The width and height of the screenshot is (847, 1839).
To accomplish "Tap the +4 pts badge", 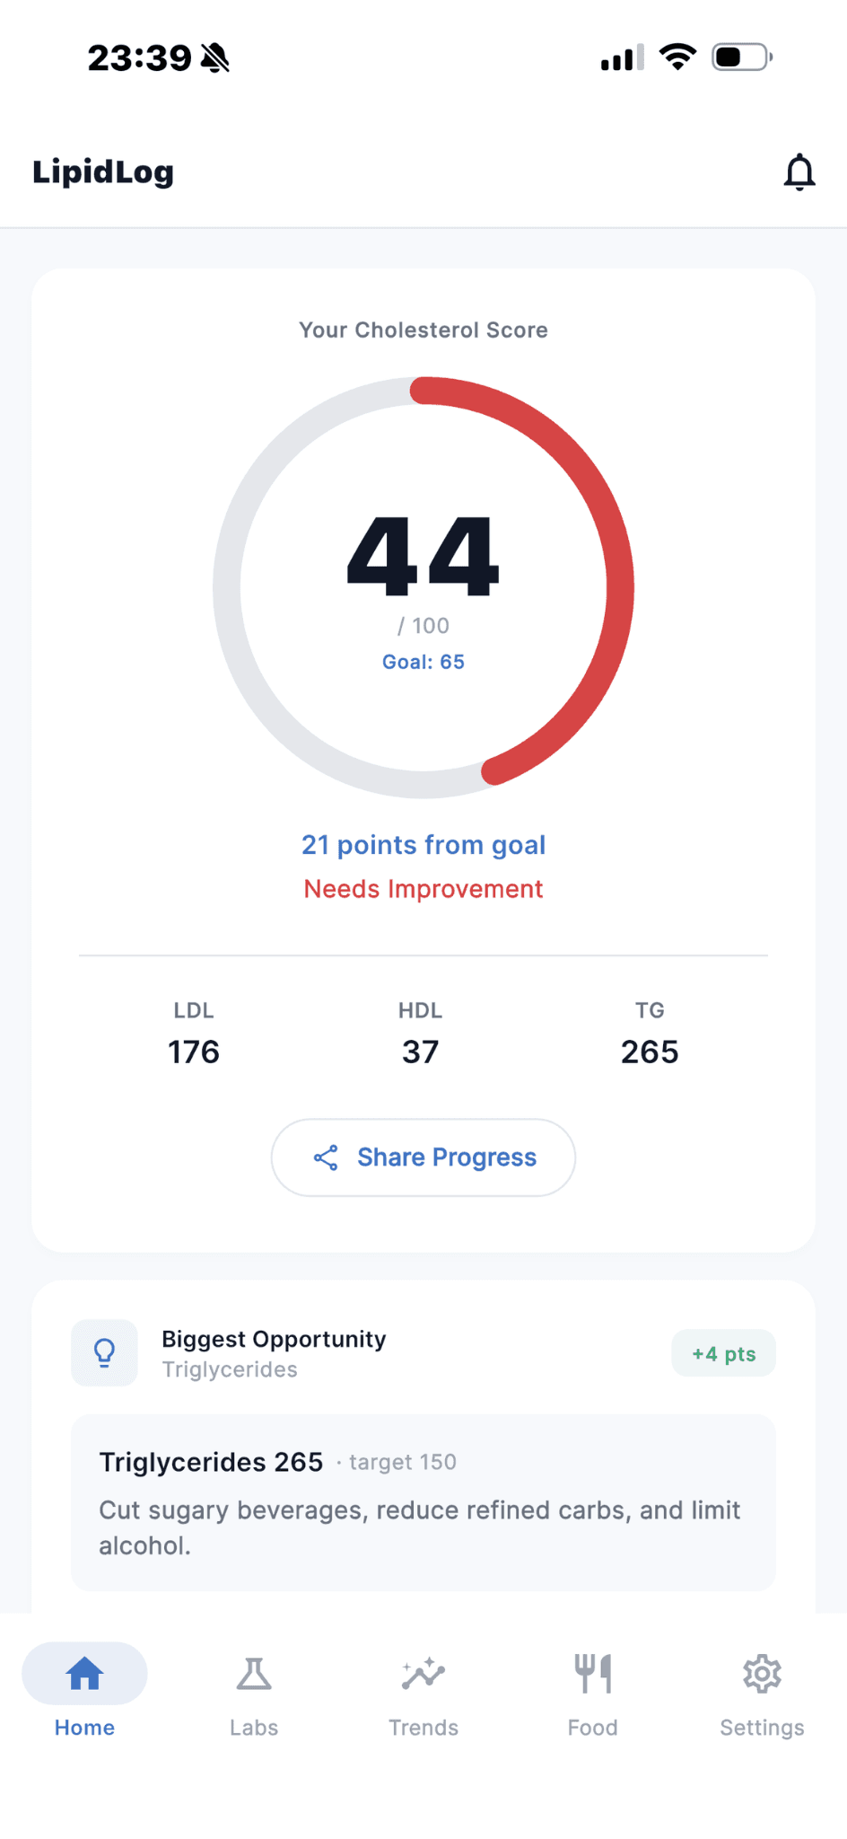I will click(723, 1353).
